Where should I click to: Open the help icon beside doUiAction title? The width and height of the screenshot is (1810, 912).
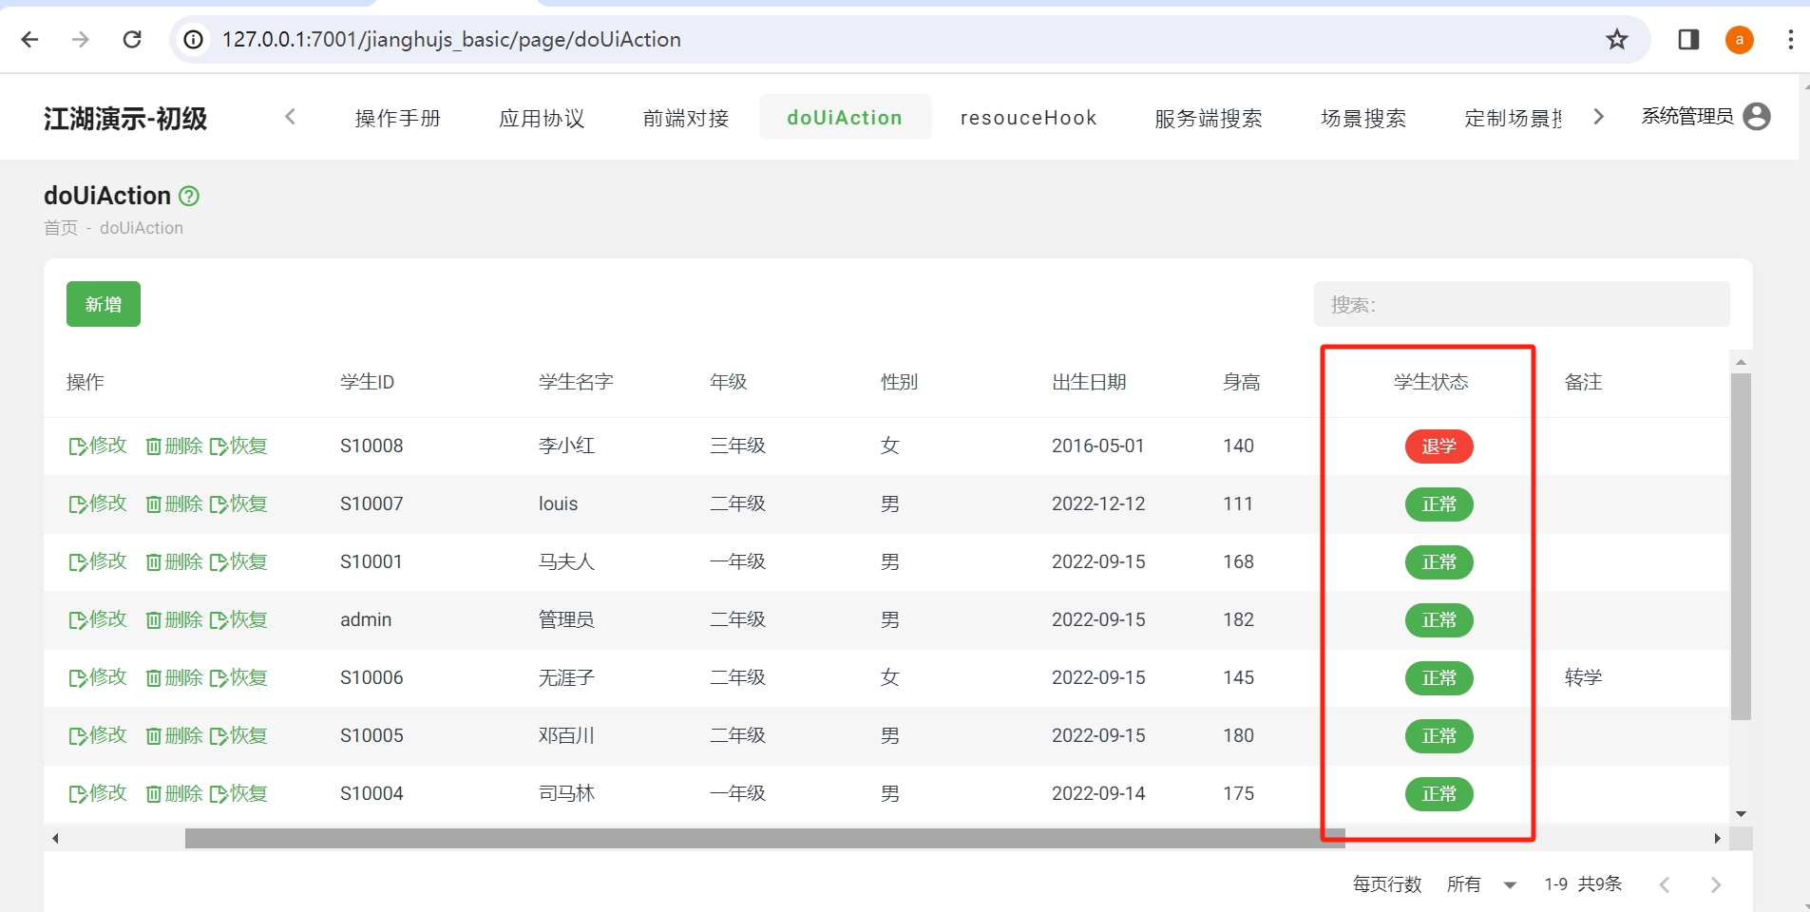click(x=187, y=196)
